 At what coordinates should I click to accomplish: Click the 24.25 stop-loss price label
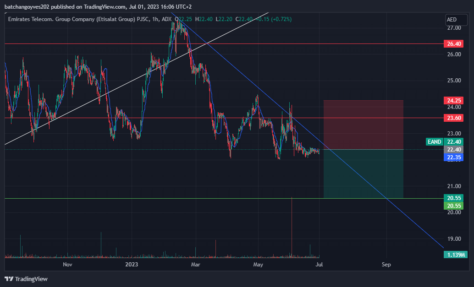(x=453, y=100)
